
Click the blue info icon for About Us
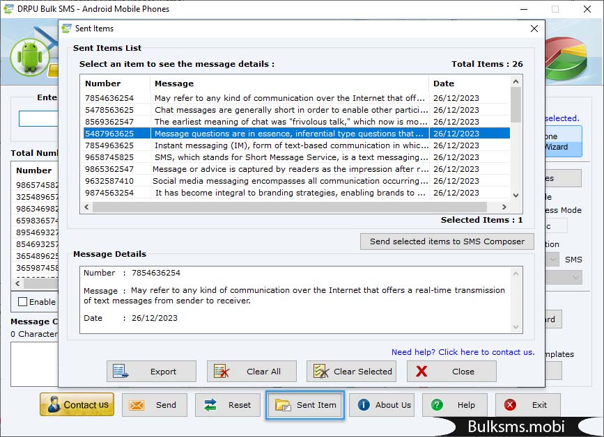coord(364,405)
